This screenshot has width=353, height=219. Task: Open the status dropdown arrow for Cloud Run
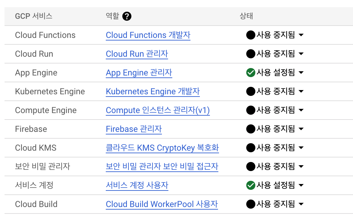[x=301, y=54]
